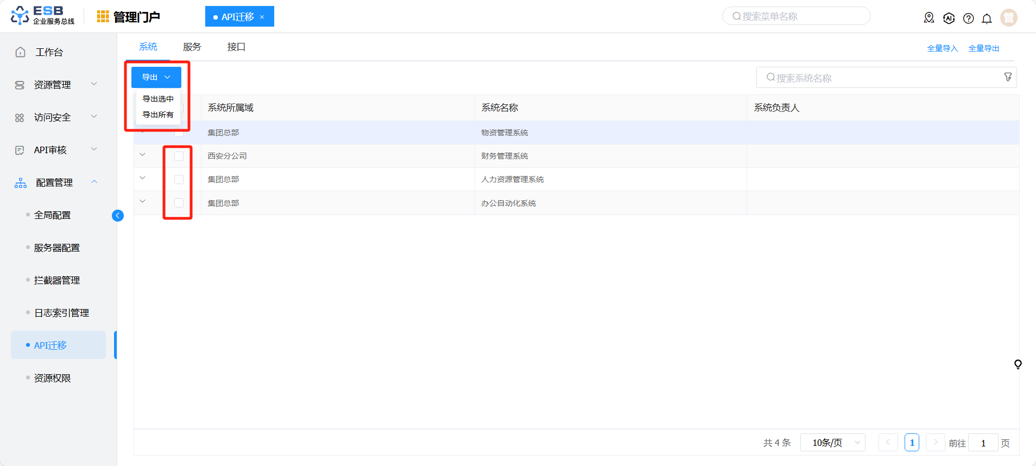
Task: Click the 全量导出 link
Action: pos(983,48)
